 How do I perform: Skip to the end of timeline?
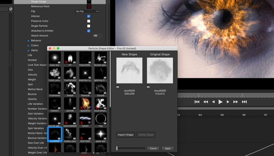point(244,102)
